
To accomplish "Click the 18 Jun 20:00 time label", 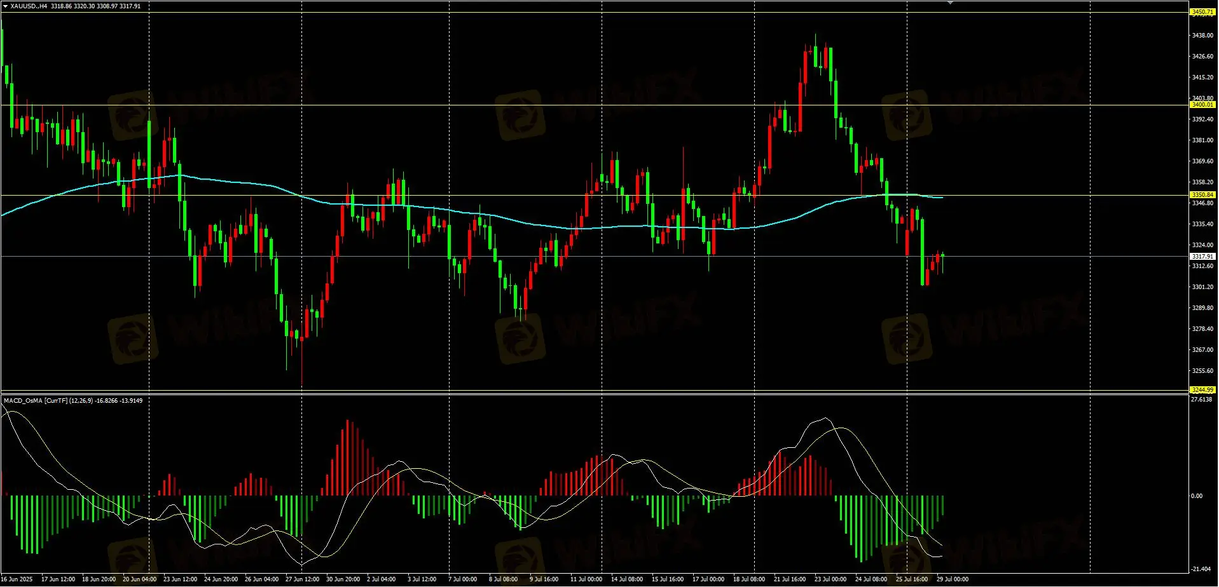I will click(x=99, y=579).
